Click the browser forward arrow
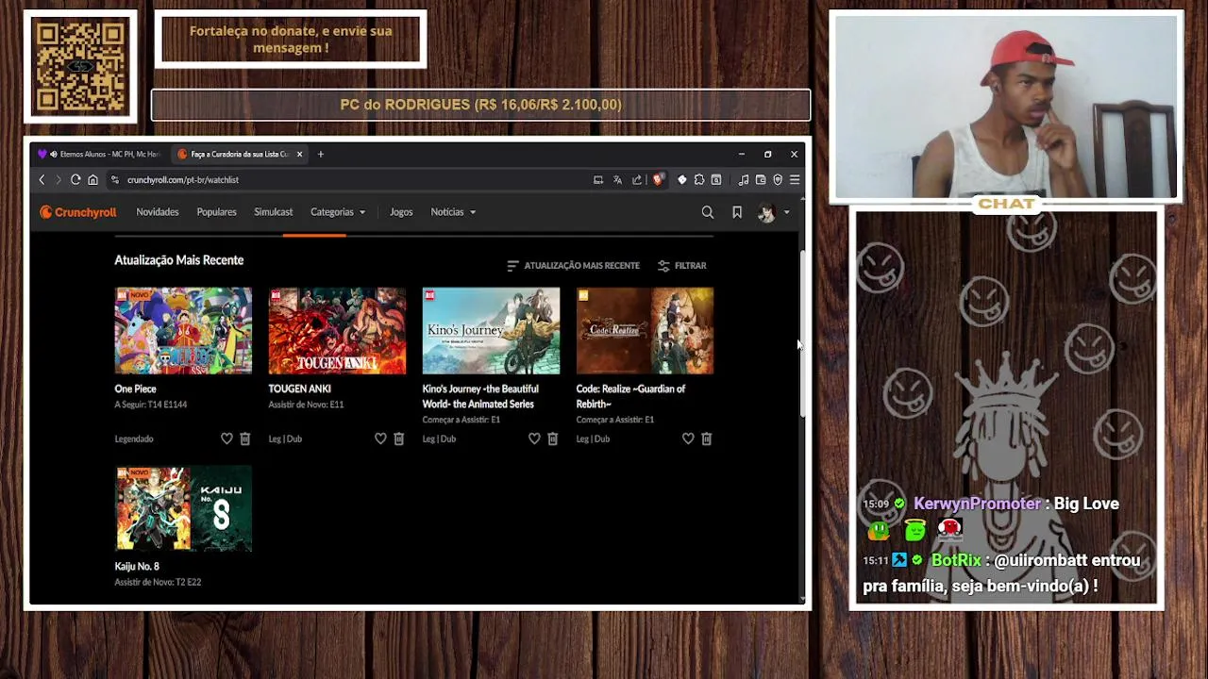This screenshot has height=679, width=1208. (59, 179)
